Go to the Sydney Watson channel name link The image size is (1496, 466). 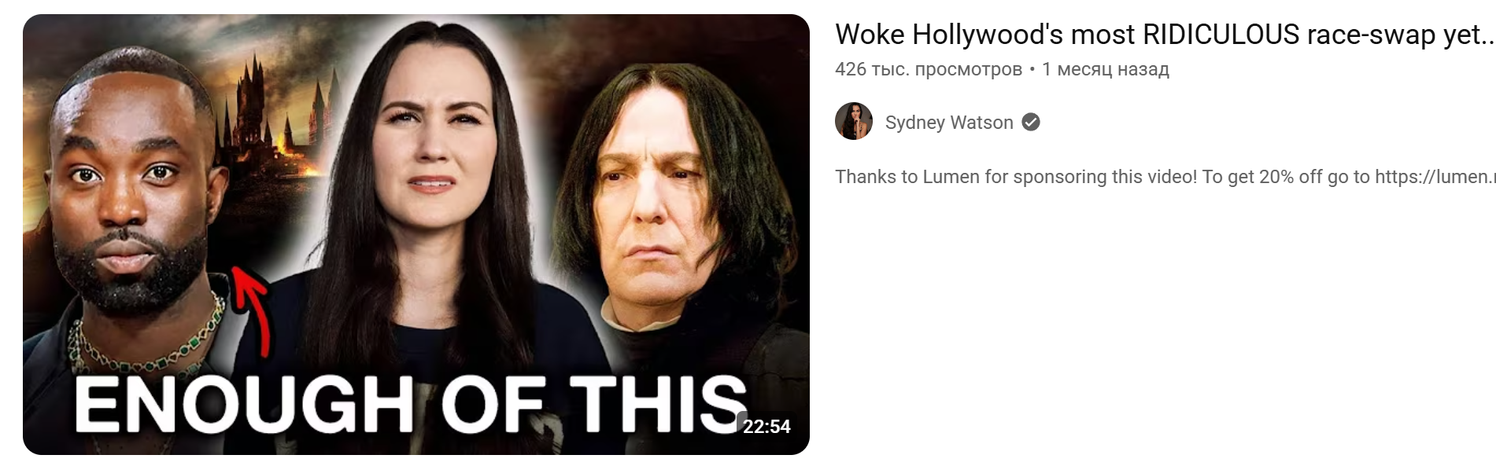[x=949, y=122]
